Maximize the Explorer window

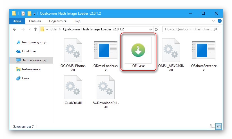203,13
